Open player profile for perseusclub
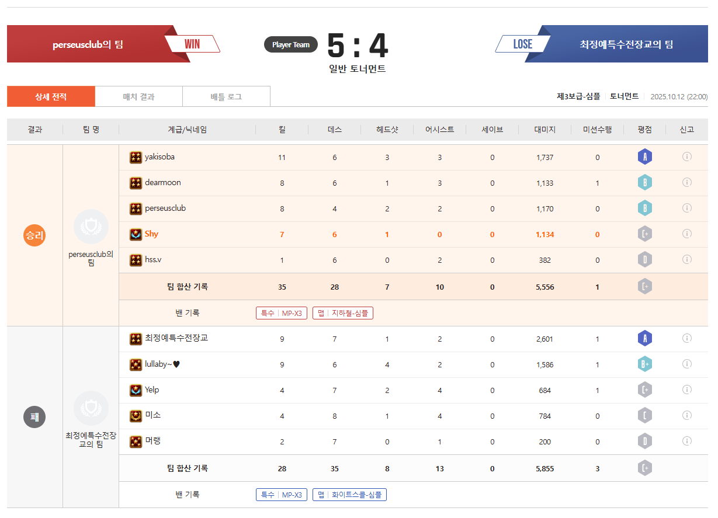Screen dimensions: 718x518 (165, 208)
